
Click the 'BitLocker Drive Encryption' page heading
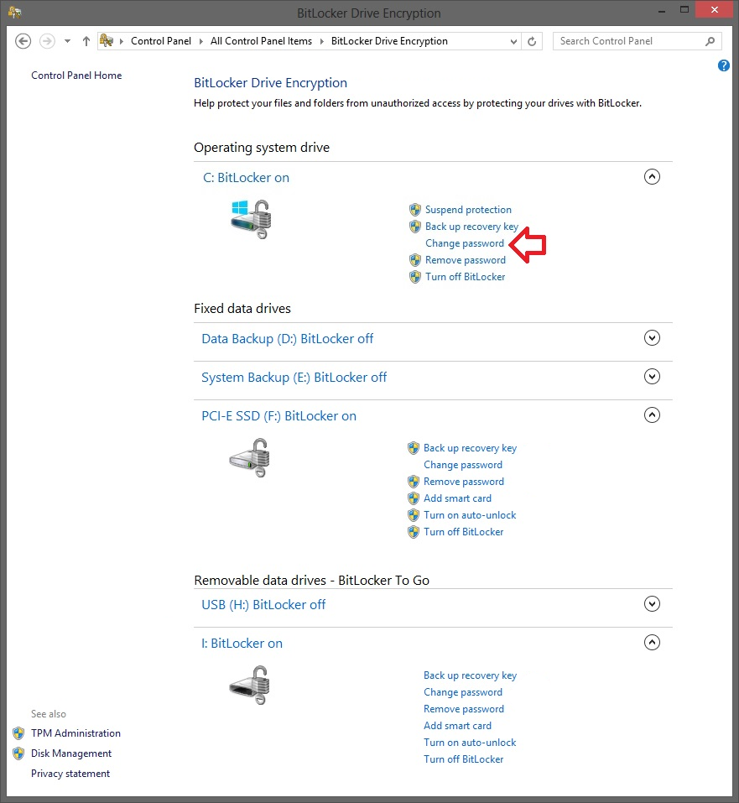coord(270,83)
